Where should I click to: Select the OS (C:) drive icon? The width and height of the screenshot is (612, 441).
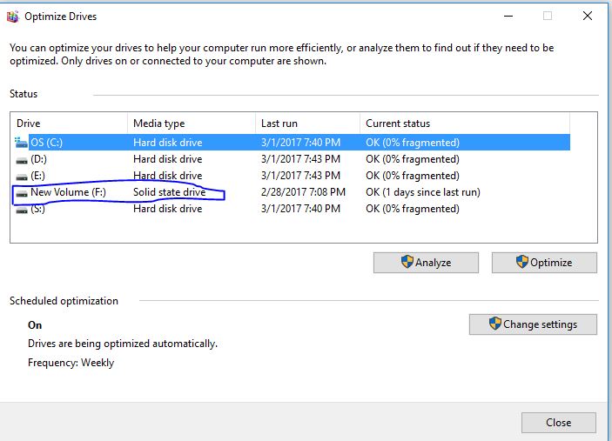click(x=21, y=143)
